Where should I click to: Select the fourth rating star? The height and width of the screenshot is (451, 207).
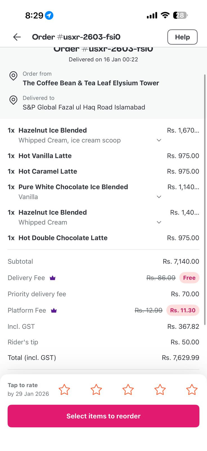(x=160, y=390)
